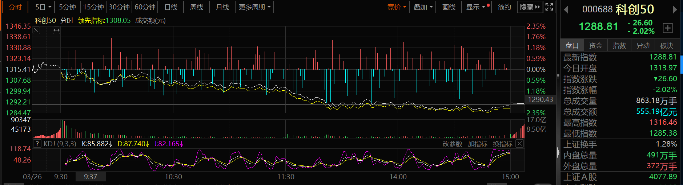Image resolution: width=683 pixels, height=185 pixels.
Task: Close the KDJ indicator panel
Action: pos(520,144)
